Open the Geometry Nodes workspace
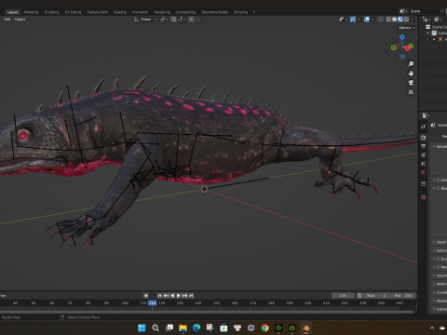The height and width of the screenshot is (335, 447). [214, 12]
